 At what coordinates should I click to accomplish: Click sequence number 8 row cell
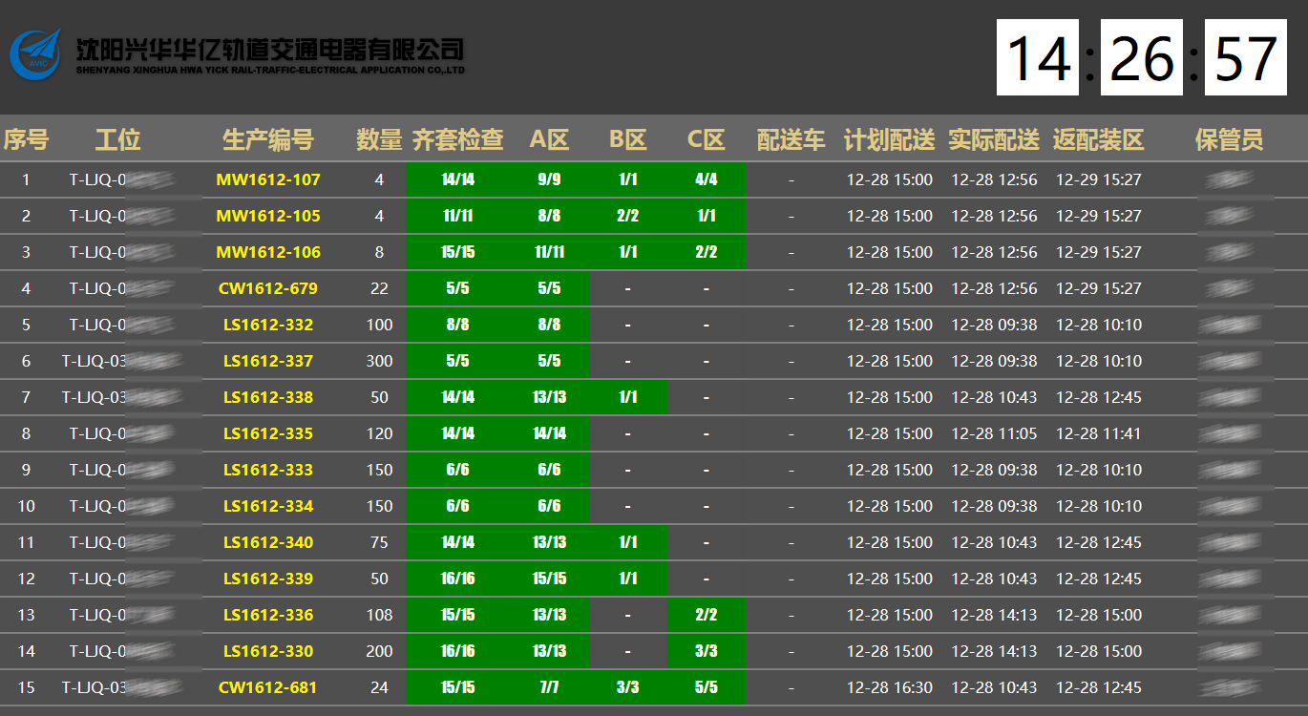click(26, 433)
